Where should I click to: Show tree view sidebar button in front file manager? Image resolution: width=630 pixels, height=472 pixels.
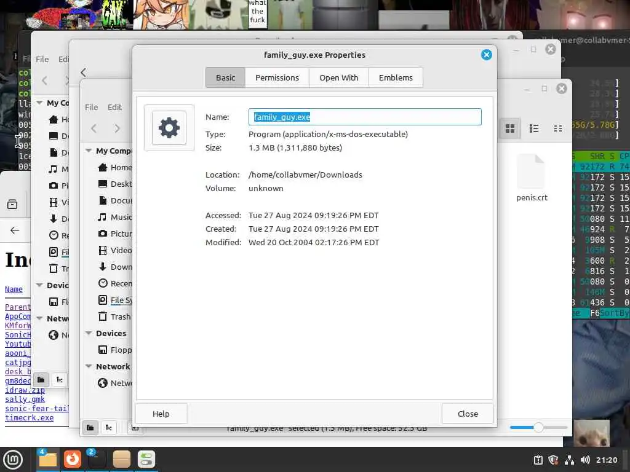click(x=108, y=428)
